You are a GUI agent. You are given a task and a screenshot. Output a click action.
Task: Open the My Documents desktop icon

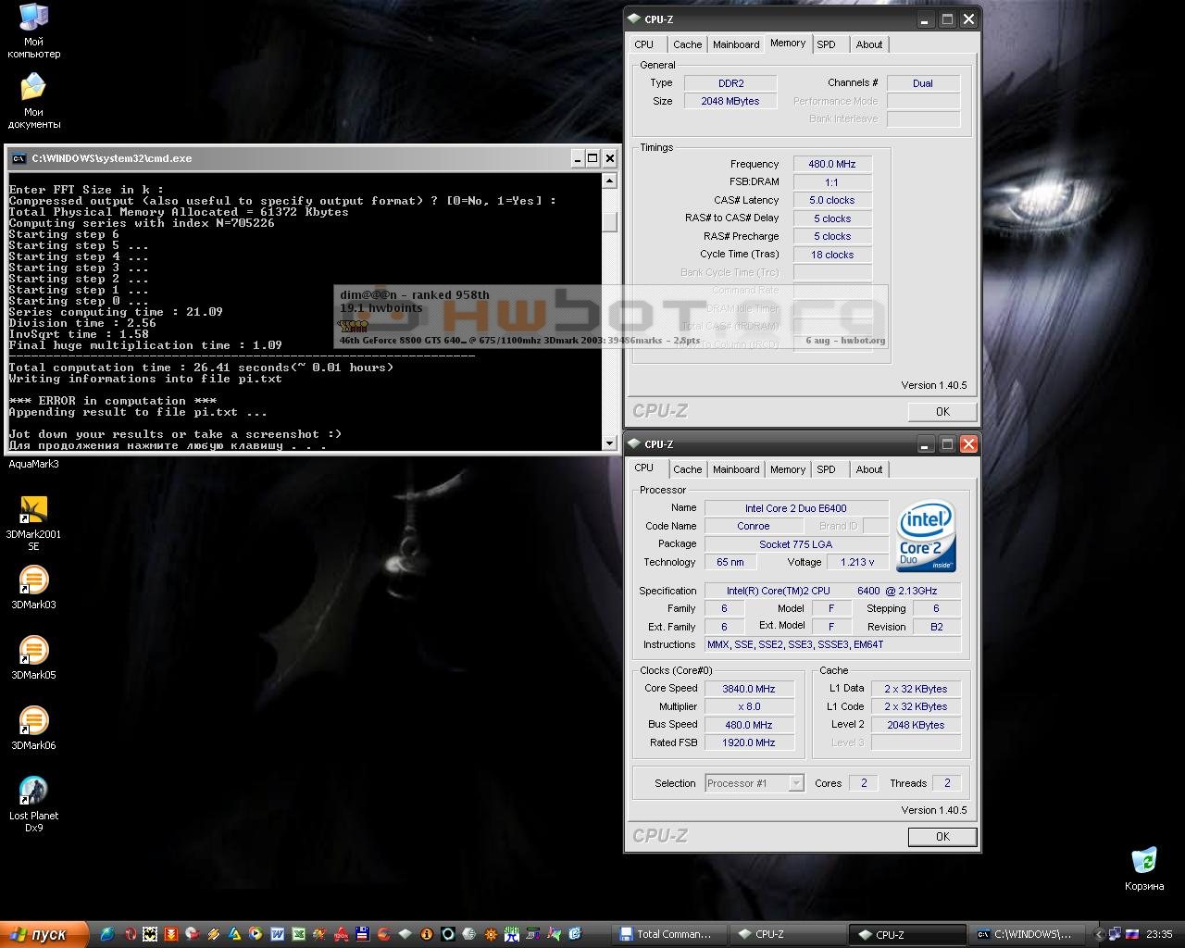click(33, 102)
